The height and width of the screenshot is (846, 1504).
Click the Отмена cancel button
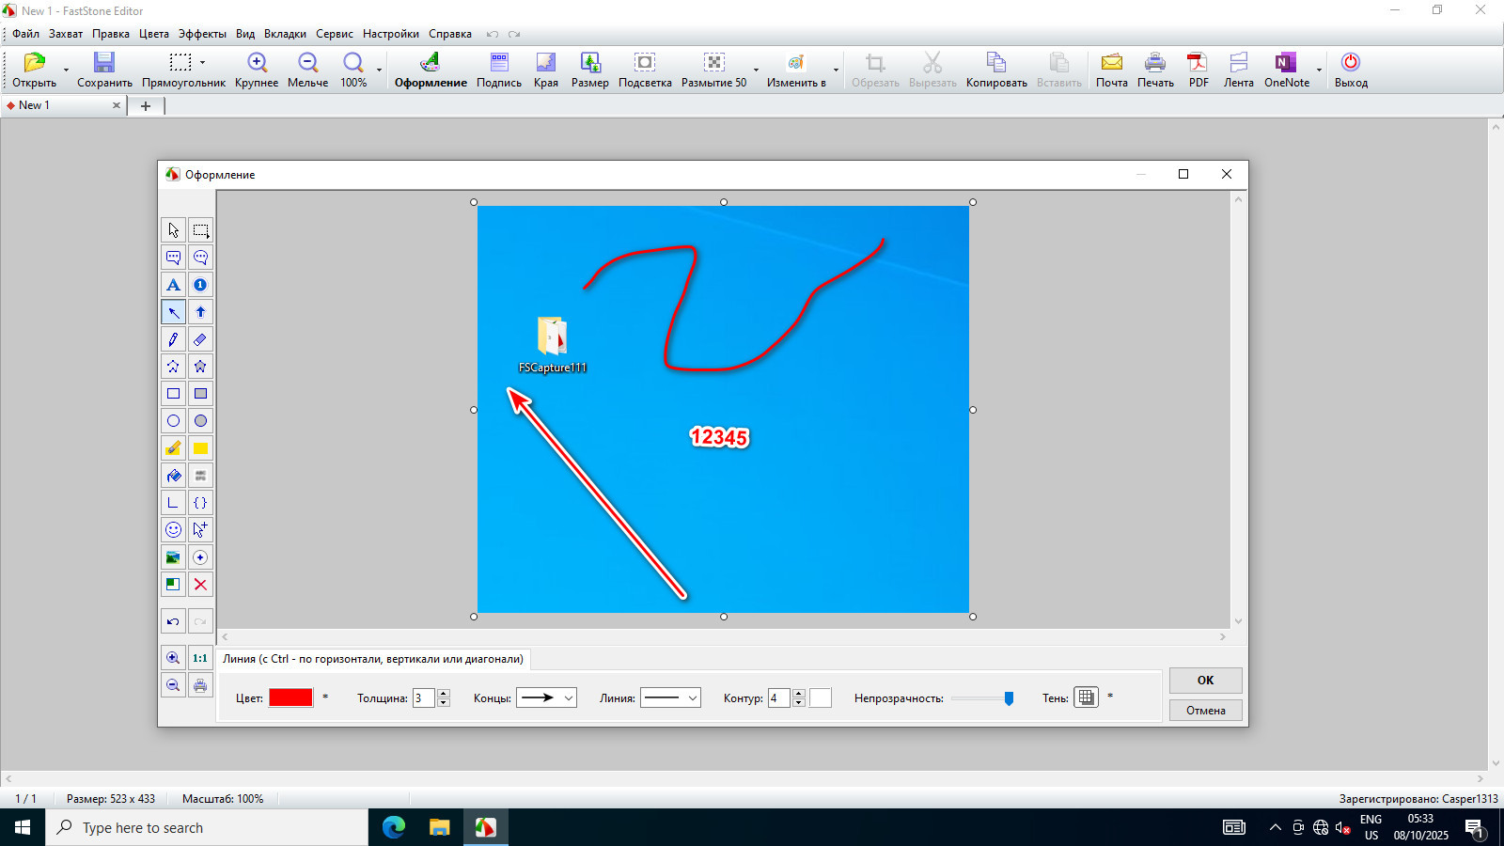[x=1205, y=711]
